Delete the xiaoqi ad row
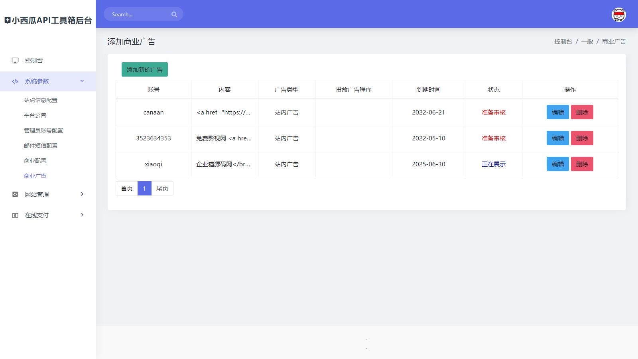 pos(582,164)
